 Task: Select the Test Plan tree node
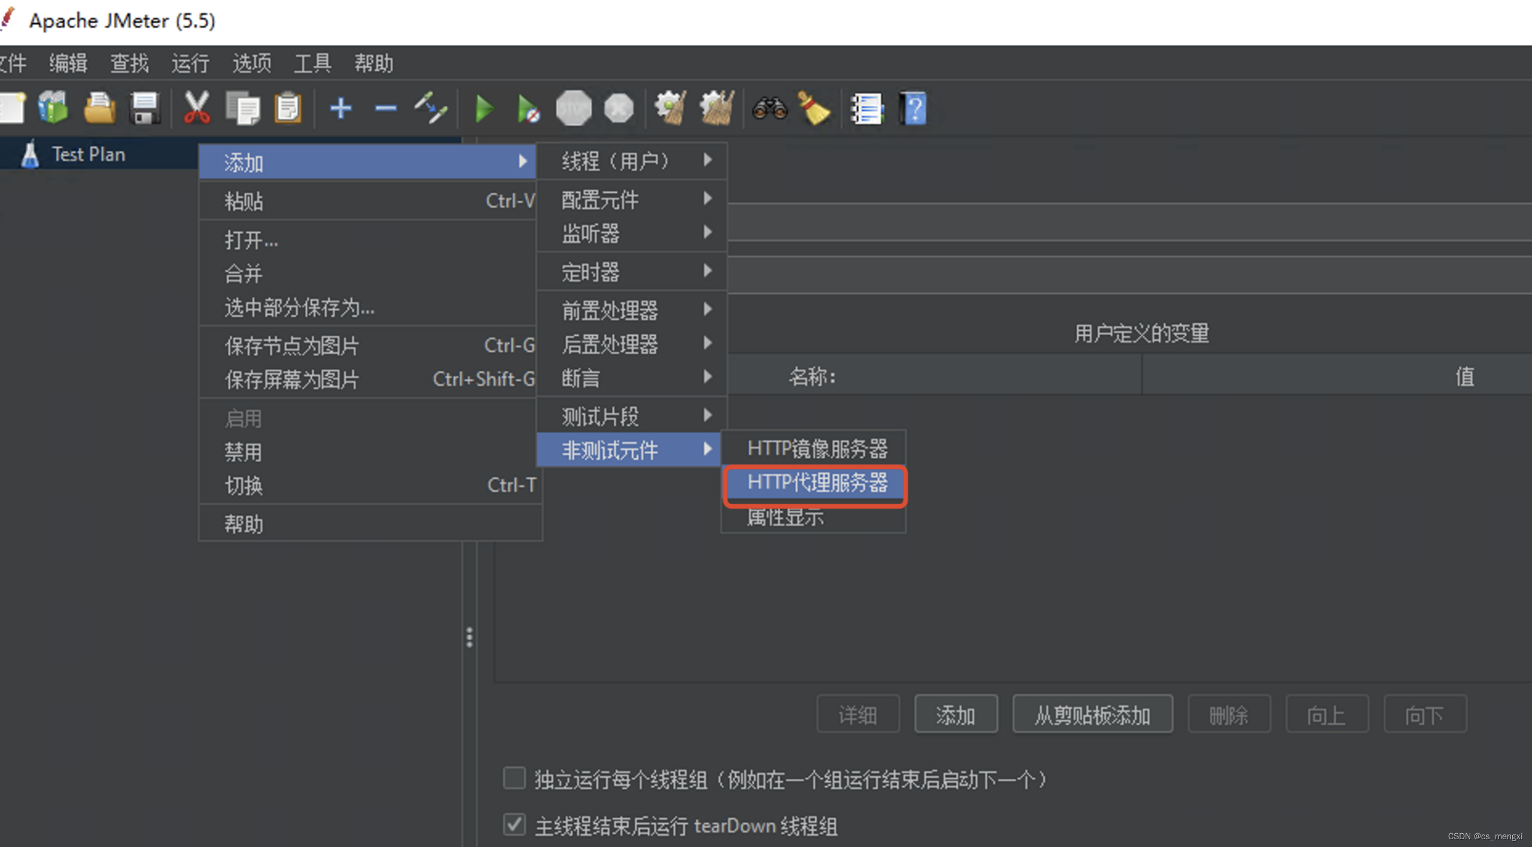tap(88, 154)
